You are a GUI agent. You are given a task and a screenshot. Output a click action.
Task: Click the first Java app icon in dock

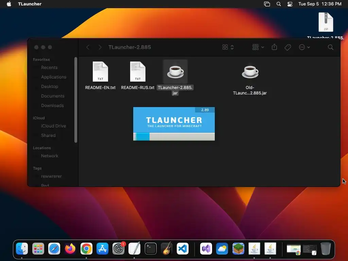[254, 248]
